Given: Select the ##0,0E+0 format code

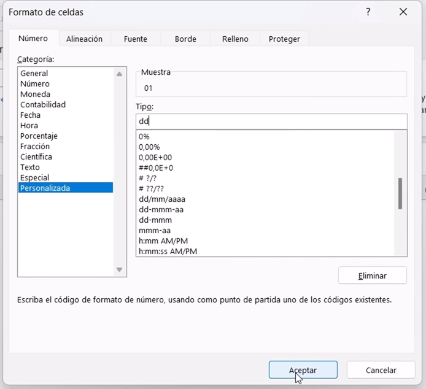Looking at the screenshot, I should tap(265, 168).
